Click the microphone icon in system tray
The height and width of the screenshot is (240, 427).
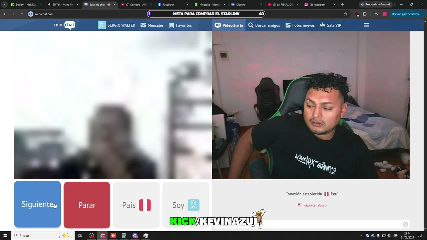coord(378,236)
